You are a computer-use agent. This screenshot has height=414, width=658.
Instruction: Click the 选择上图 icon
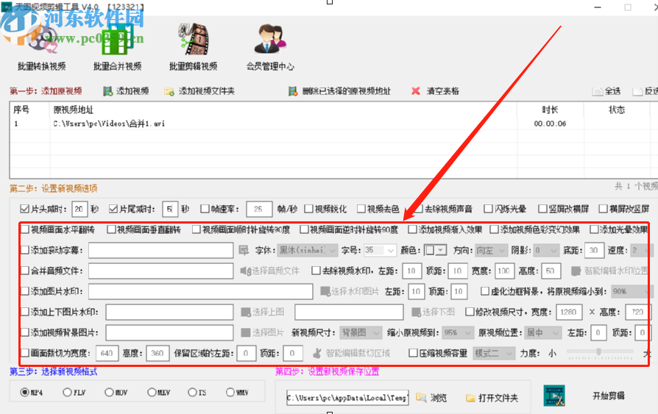(x=246, y=312)
